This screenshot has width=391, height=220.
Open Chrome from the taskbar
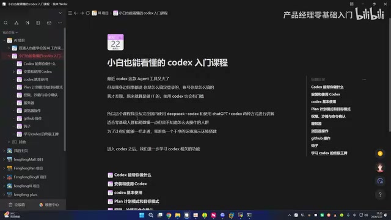[x=169, y=215]
